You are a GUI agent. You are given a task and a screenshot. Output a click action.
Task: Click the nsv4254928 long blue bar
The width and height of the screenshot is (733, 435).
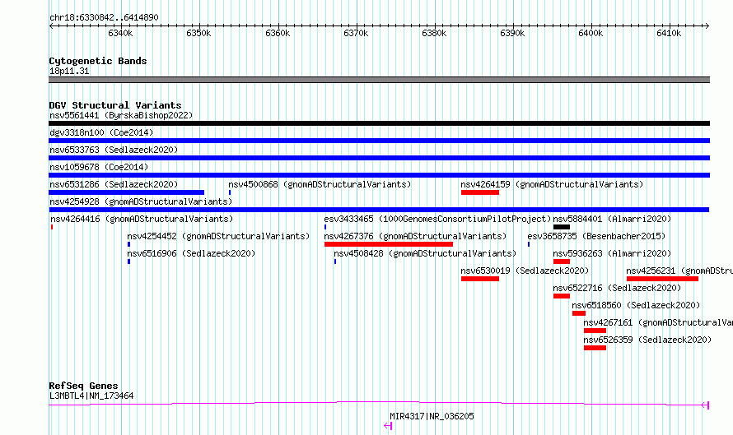coord(379,210)
